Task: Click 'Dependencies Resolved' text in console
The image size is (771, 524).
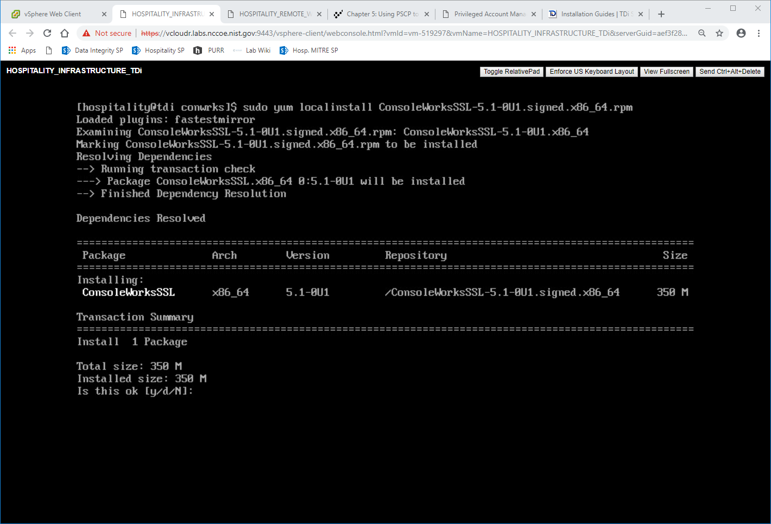Action: [141, 218]
